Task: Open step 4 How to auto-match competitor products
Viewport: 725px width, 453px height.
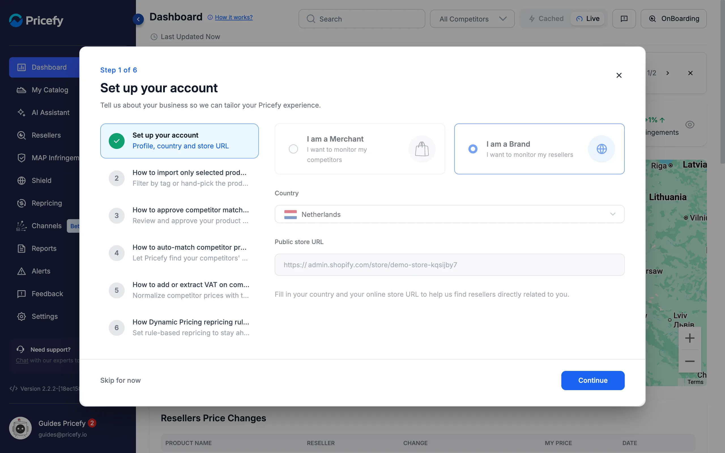Action: click(180, 253)
